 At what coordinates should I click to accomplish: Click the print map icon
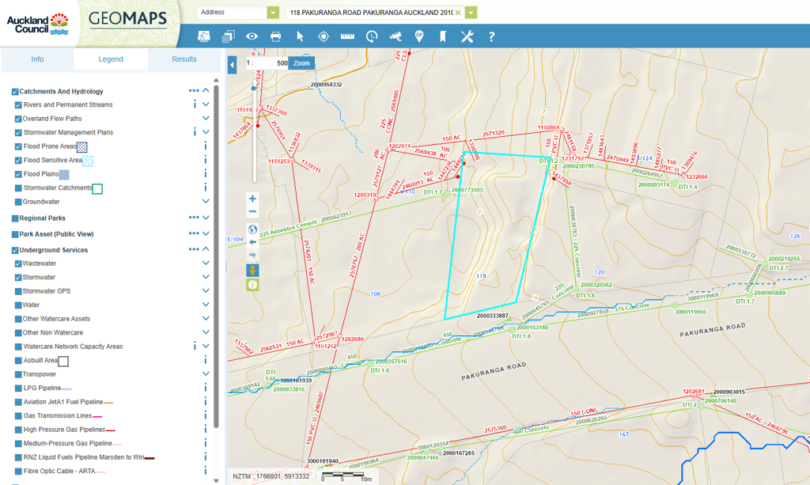coord(275,36)
